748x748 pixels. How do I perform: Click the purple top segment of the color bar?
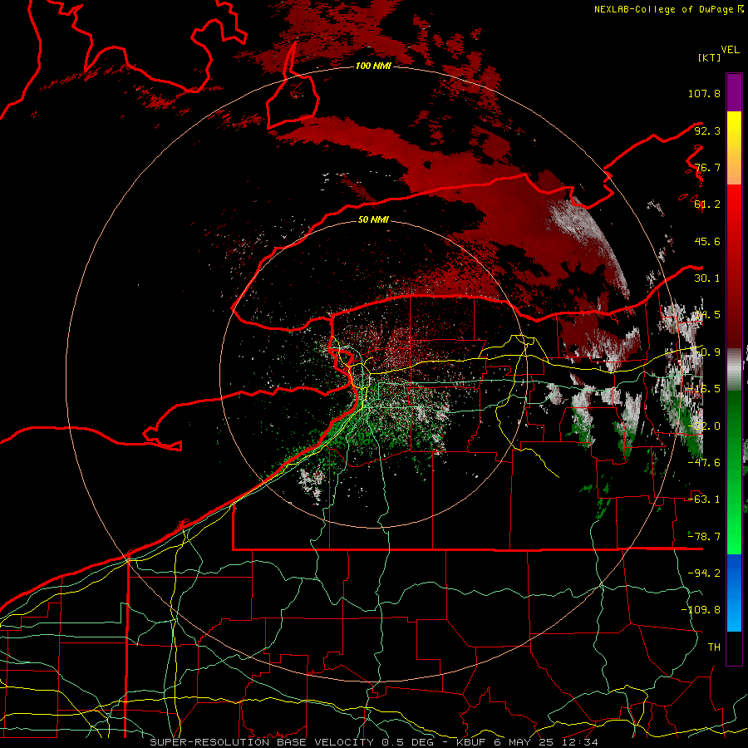(x=734, y=92)
